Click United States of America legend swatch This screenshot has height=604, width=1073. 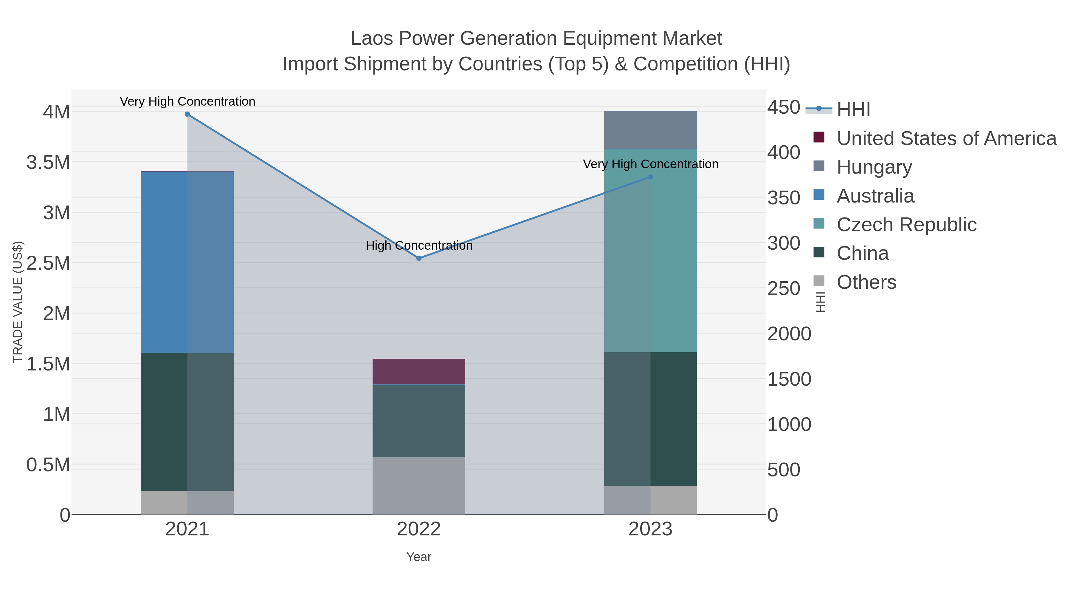(x=819, y=137)
